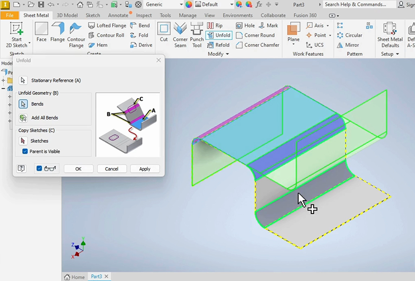Open the Default appearance dropdown
Image resolution: width=415 pixels, height=281 pixels.
pyautogui.click(x=213, y=4)
